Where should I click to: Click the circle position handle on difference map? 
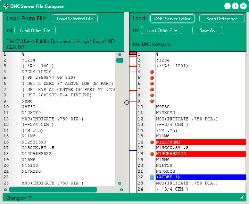click(126, 102)
